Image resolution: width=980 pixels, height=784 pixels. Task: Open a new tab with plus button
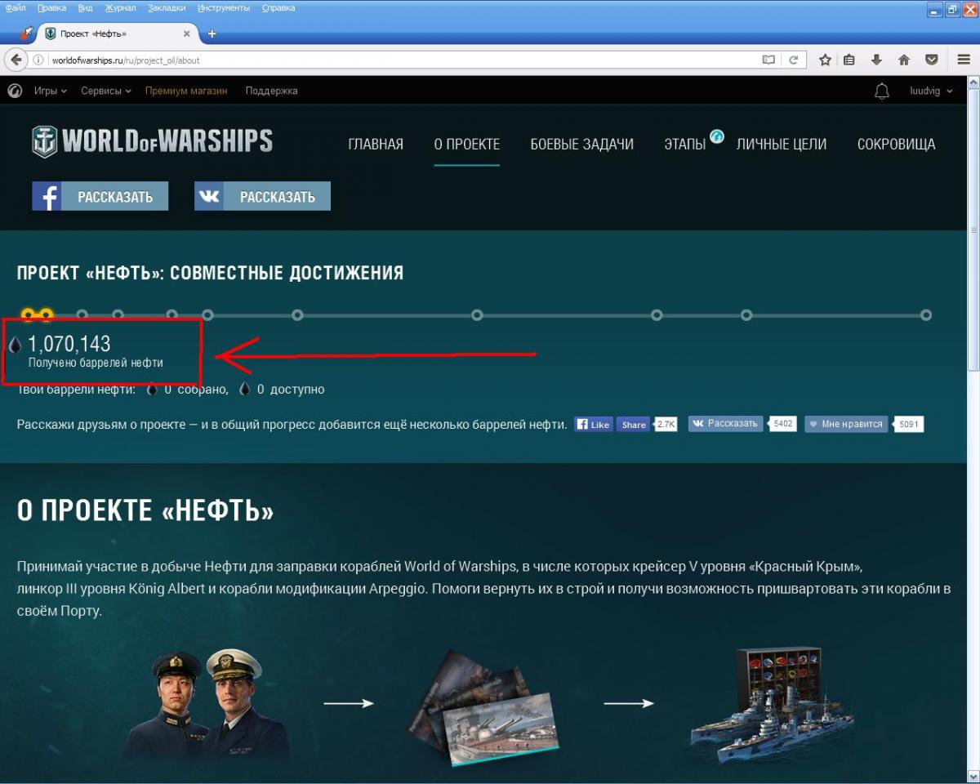click(212, 33)
